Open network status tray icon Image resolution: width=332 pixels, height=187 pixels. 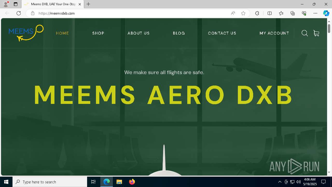(292, 182)
